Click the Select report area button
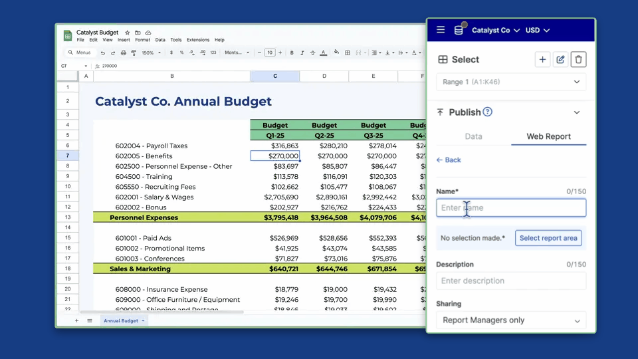Viewport: 638px width, 359px height. coord(548,238)
